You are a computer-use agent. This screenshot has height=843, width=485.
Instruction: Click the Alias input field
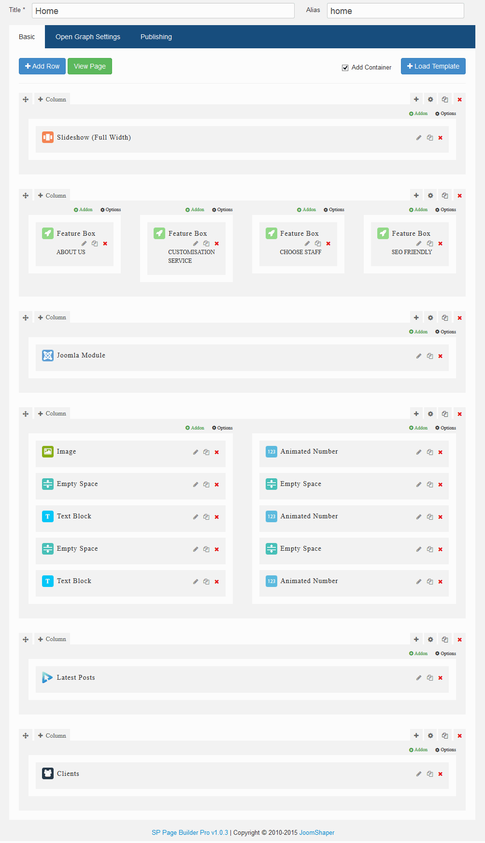point(396,11)
